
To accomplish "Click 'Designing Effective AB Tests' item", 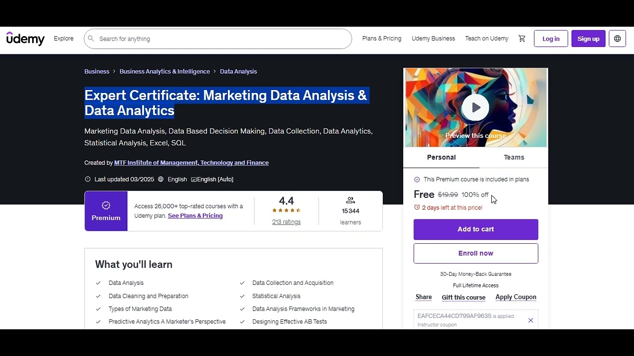I will coord(290,322).
